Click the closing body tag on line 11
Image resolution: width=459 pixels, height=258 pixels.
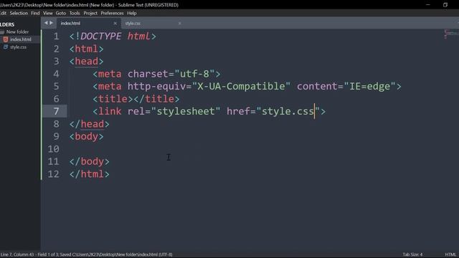89,161
